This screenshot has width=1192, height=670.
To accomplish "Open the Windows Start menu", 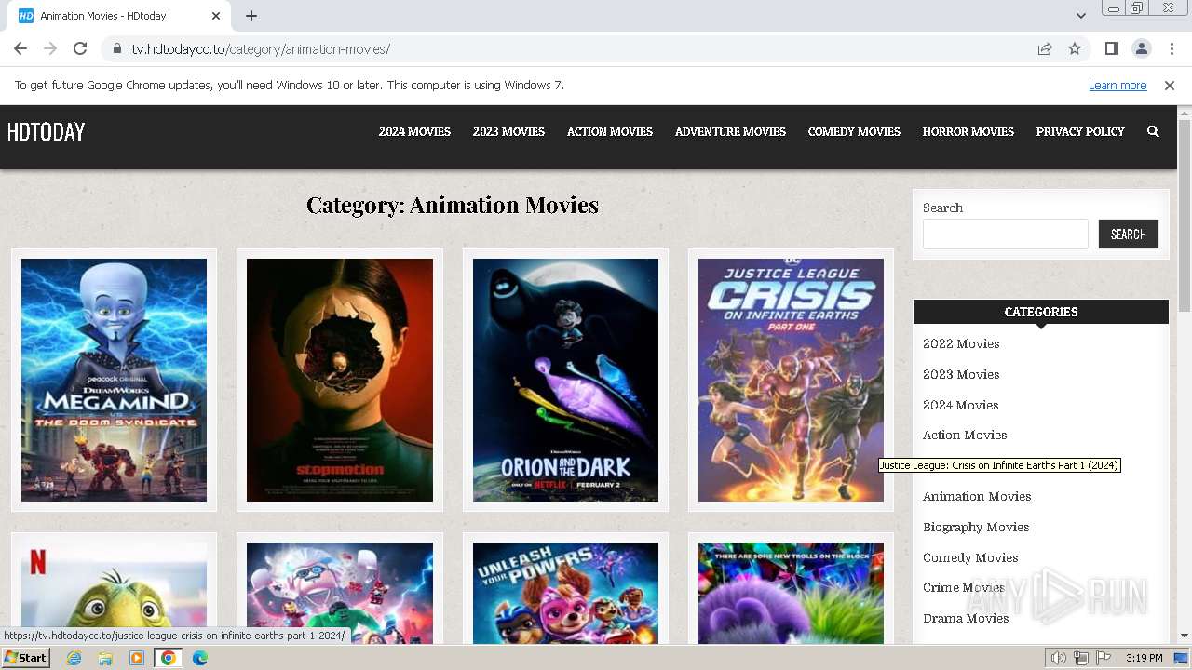I will coord(25,658).
